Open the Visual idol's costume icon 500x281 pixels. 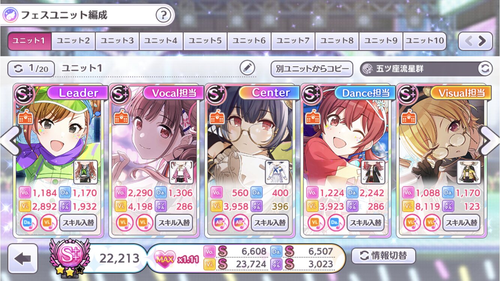[x=469, y=172]
